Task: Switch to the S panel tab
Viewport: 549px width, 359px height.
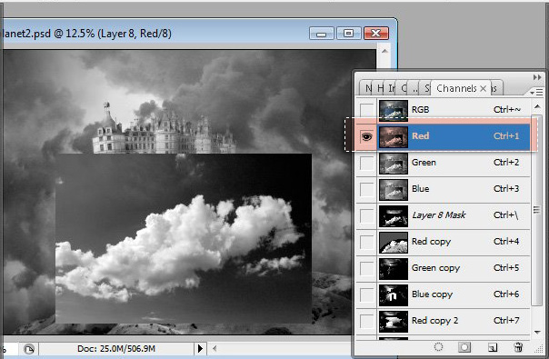Action: click(427, 88)
